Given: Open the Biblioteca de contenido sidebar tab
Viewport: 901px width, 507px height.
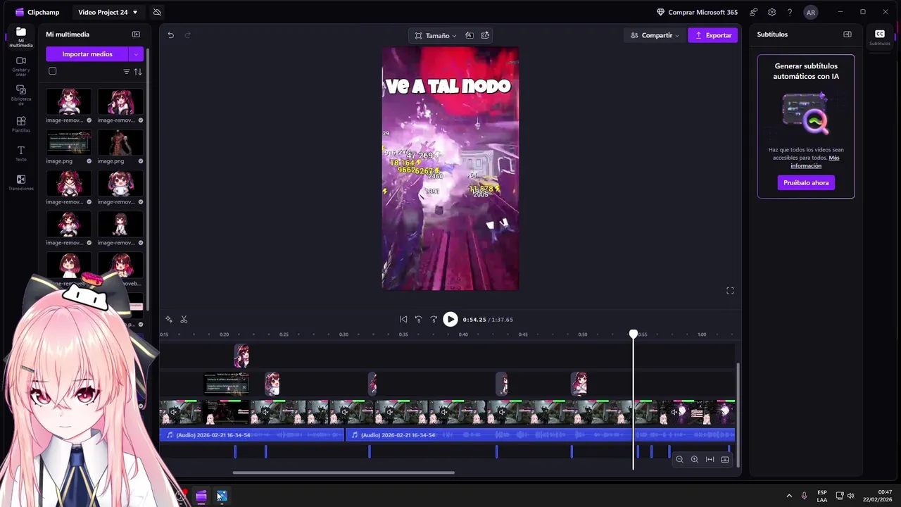Looking at the screenshot, I should pyautogui.click(x=20, y=95).
